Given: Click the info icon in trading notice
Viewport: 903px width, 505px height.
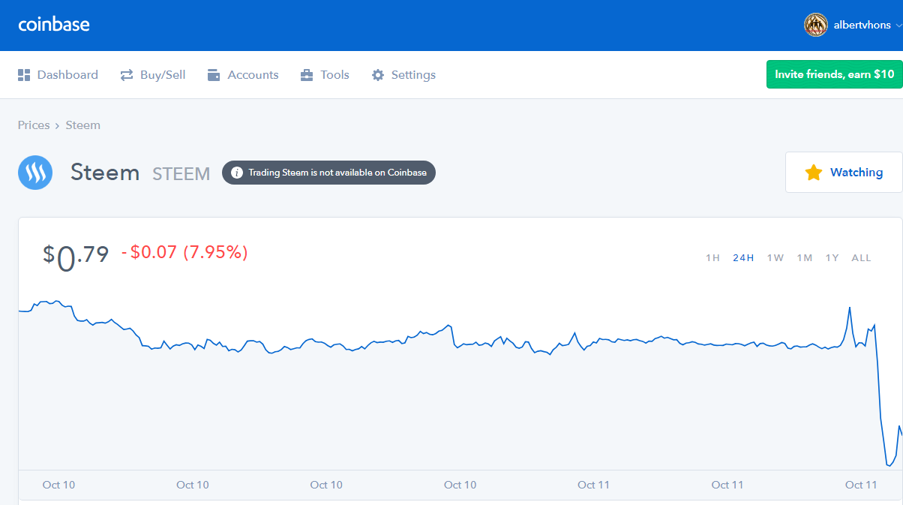Looking at the screenshot, I should 237,173.
